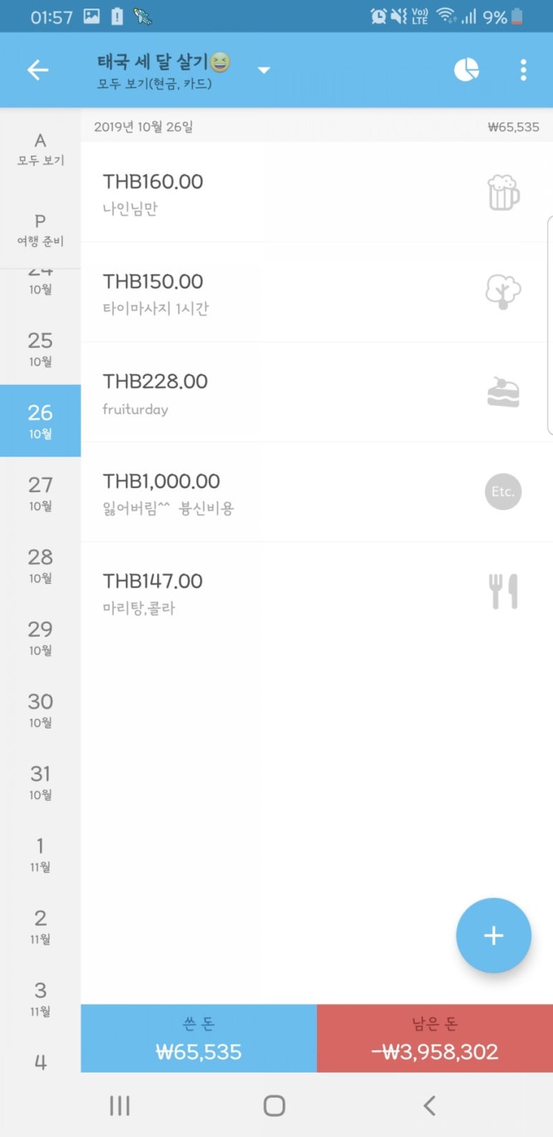Open the THB1,000.00 잃어버림 expense entry

click(314, 492)
